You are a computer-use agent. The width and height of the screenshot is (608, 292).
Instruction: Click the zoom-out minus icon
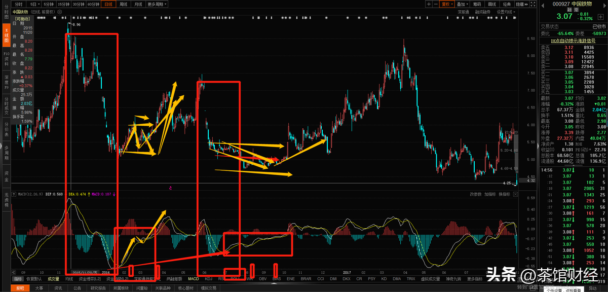[436, 4]
